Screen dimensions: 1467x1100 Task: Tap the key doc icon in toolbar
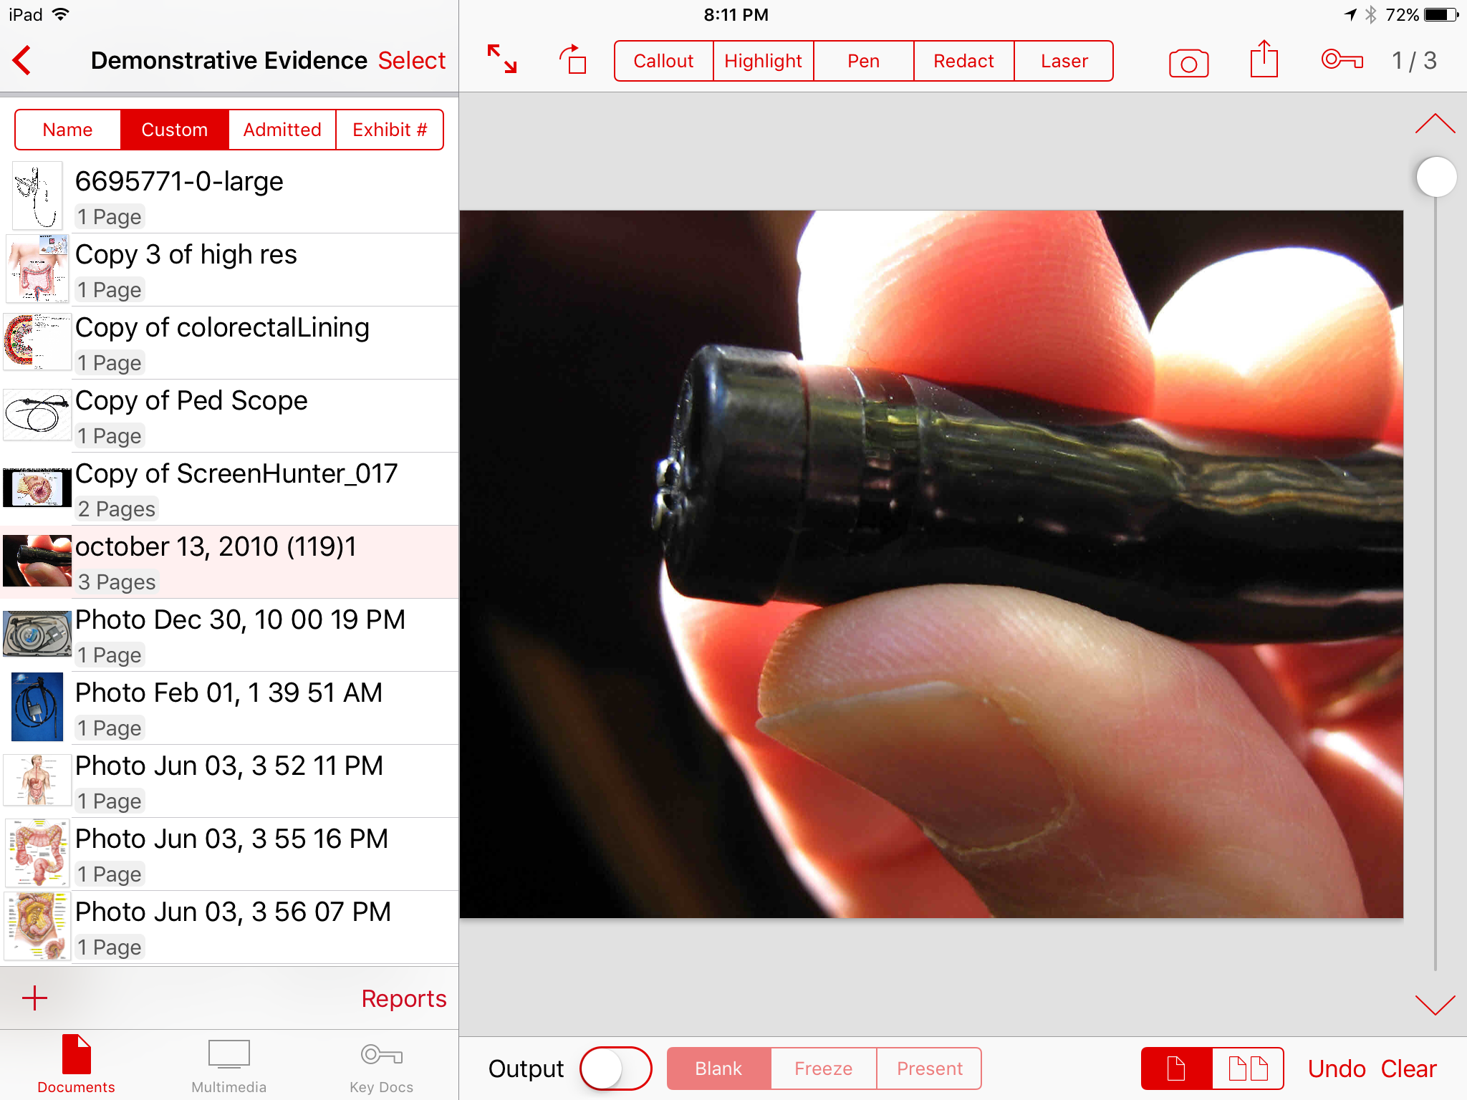[x=1342, y=59]
